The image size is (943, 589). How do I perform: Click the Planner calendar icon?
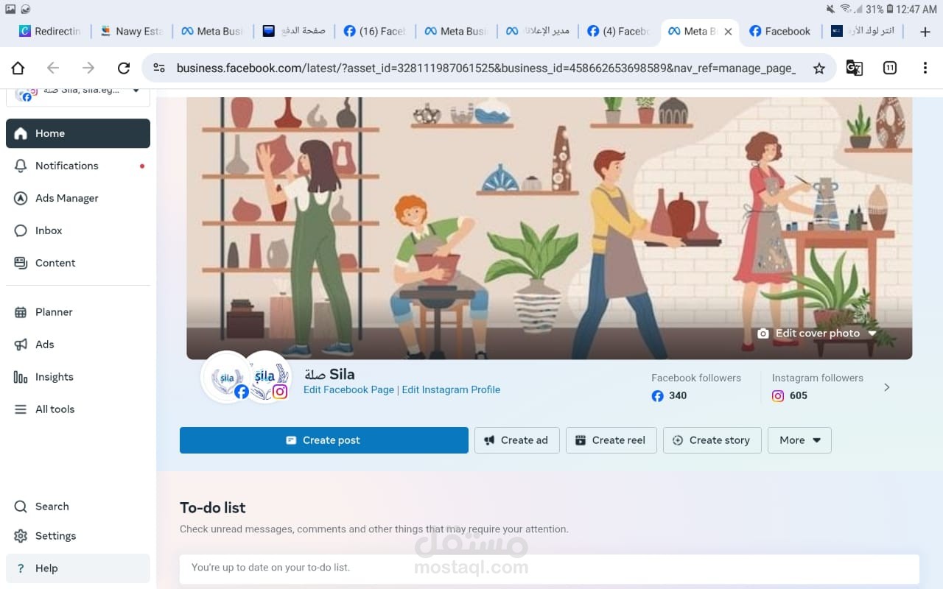pos(21,312)
